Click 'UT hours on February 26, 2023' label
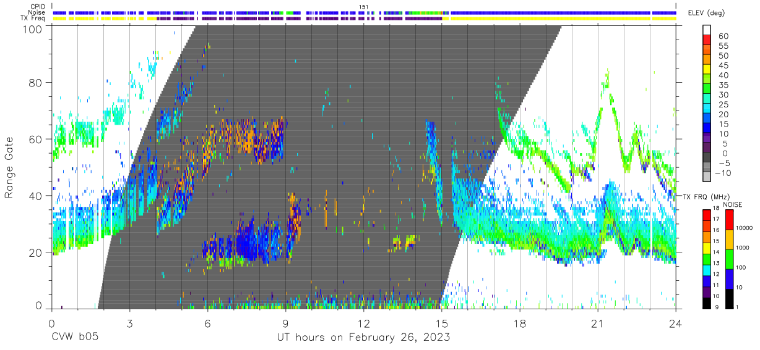 tap(363, 338)
